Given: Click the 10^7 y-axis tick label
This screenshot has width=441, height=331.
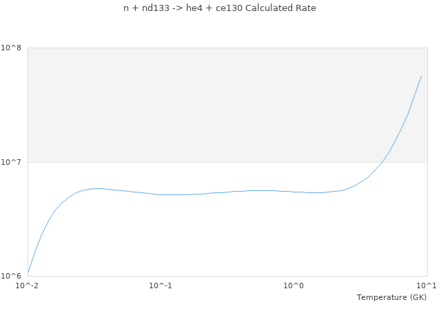Looking at the screenshot, I should pos(14,162).
